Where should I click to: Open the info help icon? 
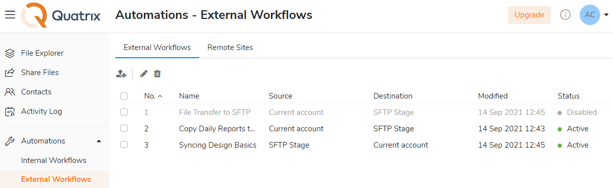[565, 15]
